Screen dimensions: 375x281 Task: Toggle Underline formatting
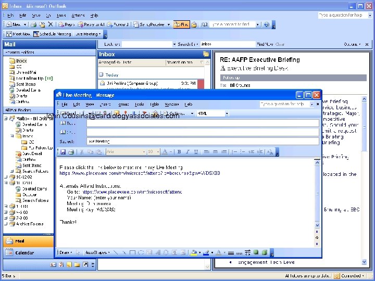click(x=196, y=152)
